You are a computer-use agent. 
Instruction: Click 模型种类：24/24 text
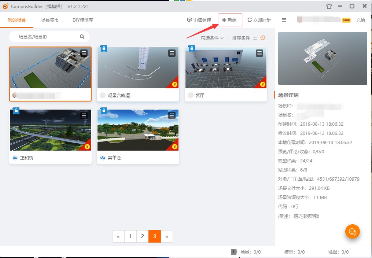[295, 161]
